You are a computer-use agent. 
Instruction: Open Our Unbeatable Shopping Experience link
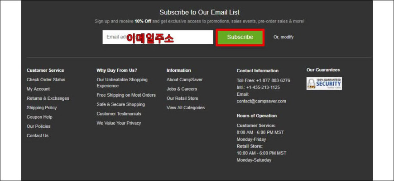(122, 83)
